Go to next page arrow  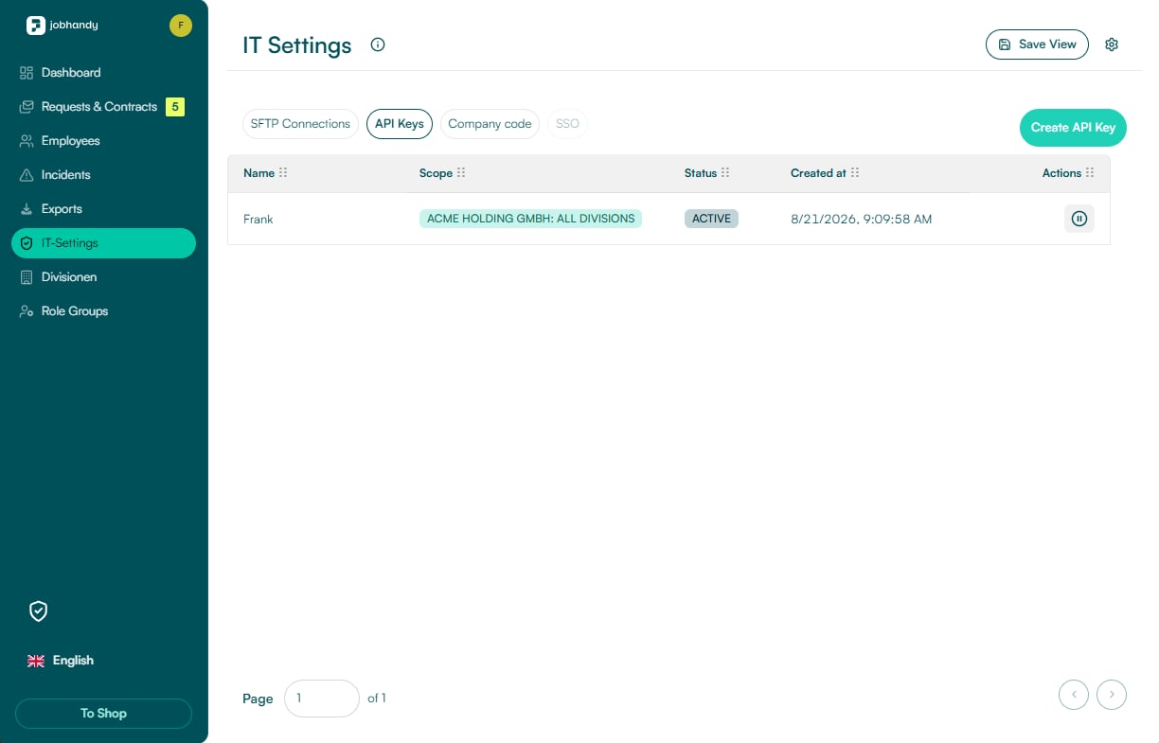pos(1112,695)
